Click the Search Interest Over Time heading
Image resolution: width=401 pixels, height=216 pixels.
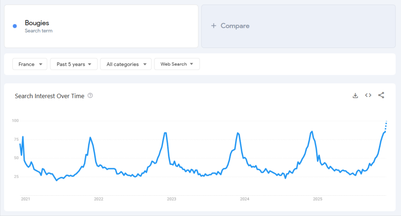[50, 96]
